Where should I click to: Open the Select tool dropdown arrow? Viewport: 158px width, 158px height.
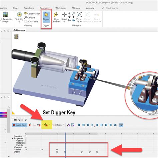coord(64,22)
